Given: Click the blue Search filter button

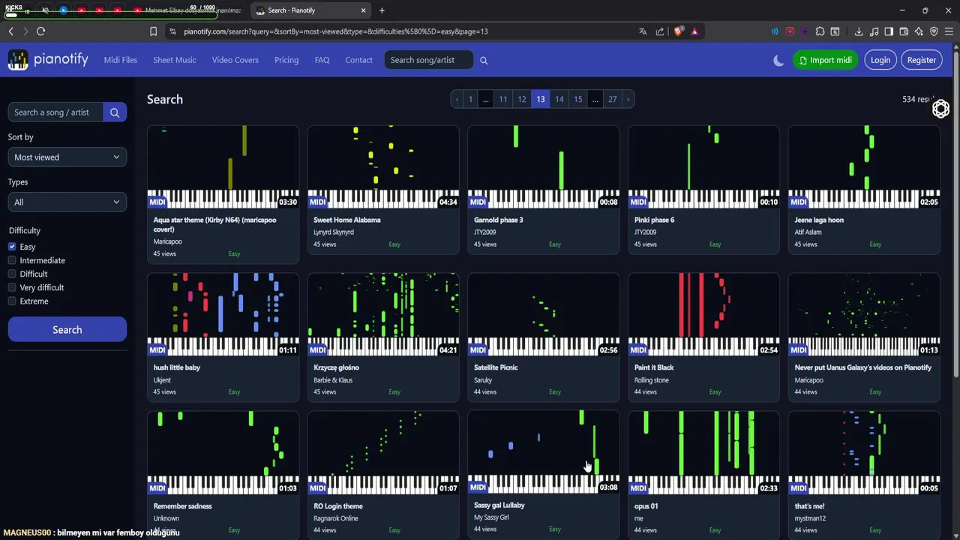Looking at the screenshot, I should coord(67,330).
